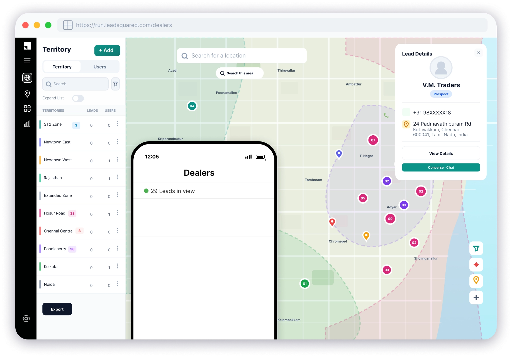Click the Export button

57,309
